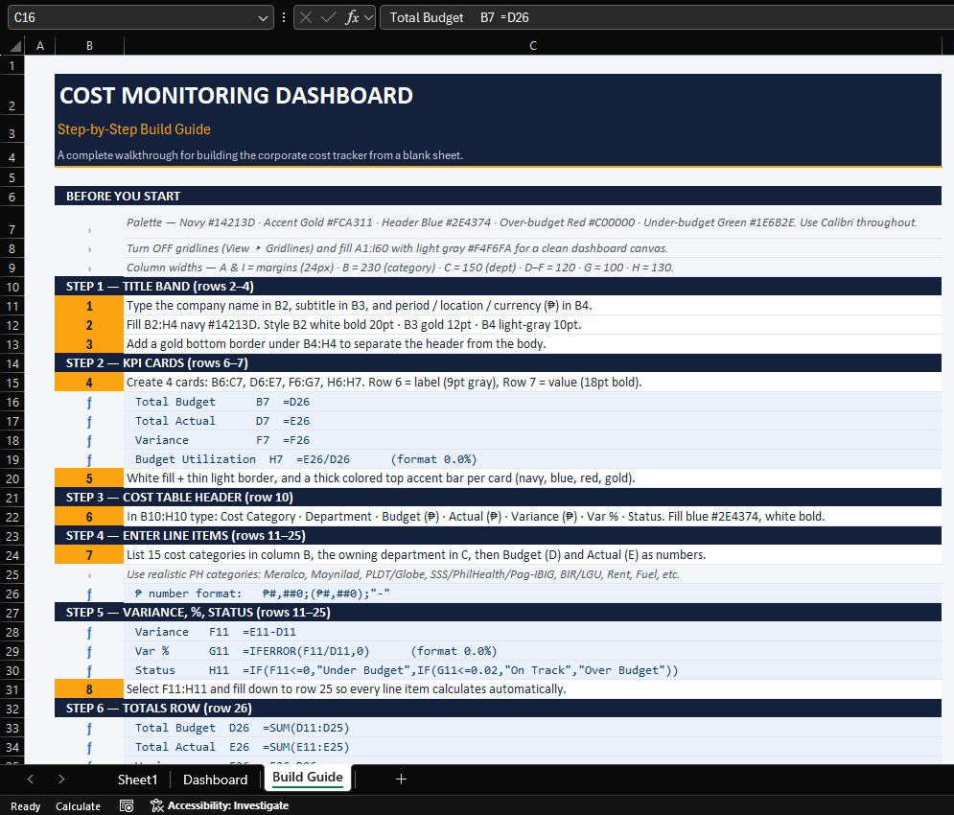Click the Palette colors note row
The width and height of the screenshot is (954, 815).
coord(533,222)
